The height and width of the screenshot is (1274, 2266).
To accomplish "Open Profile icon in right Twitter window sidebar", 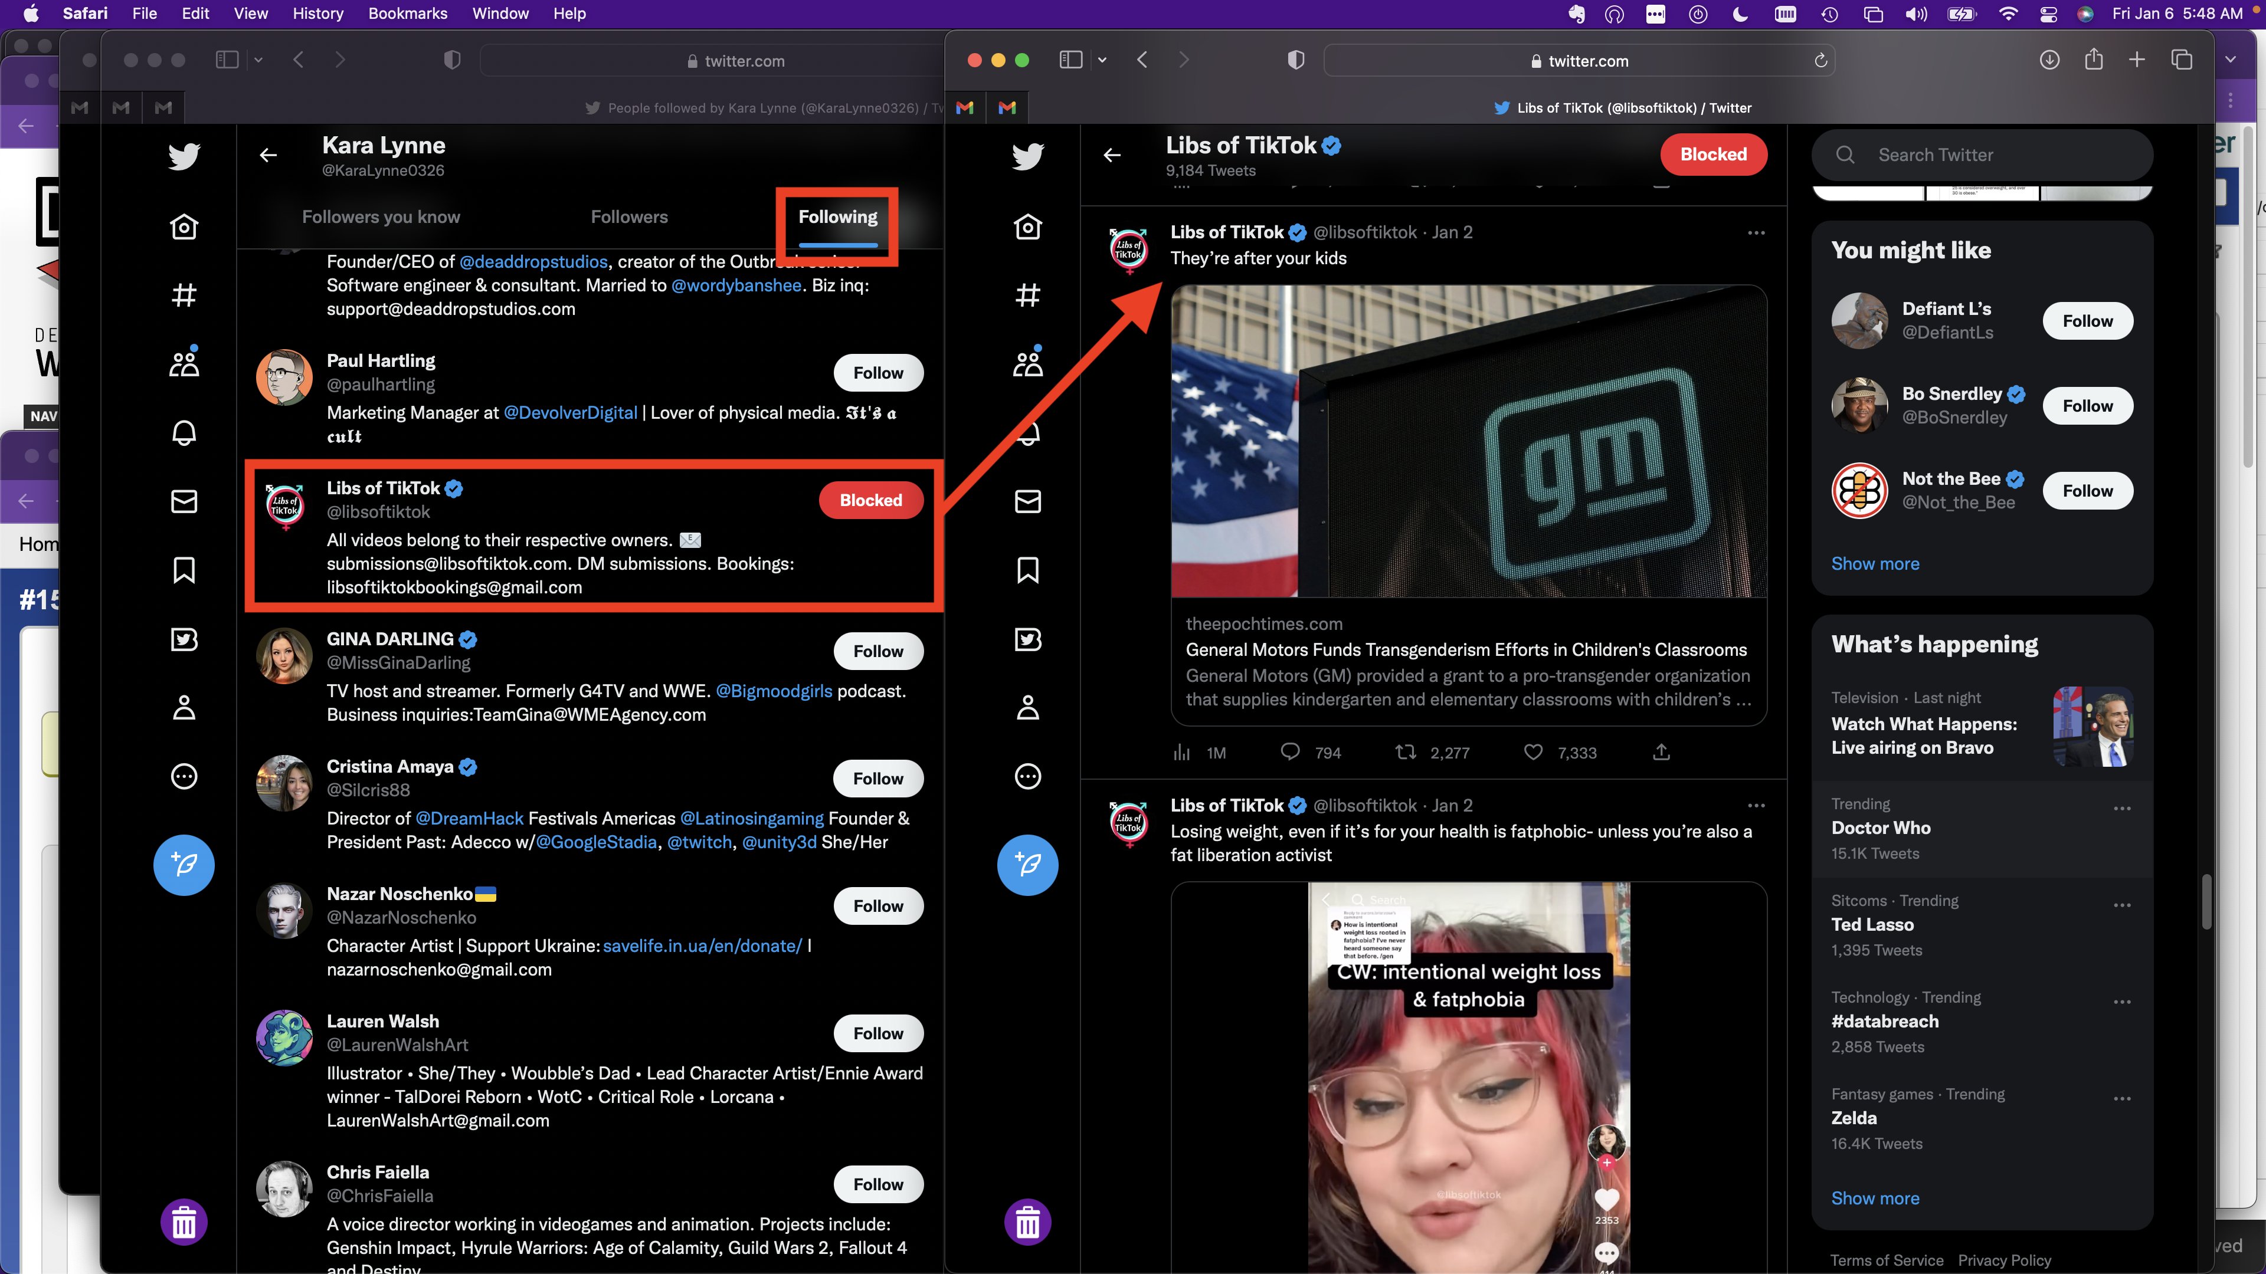I will point(1027,708).
